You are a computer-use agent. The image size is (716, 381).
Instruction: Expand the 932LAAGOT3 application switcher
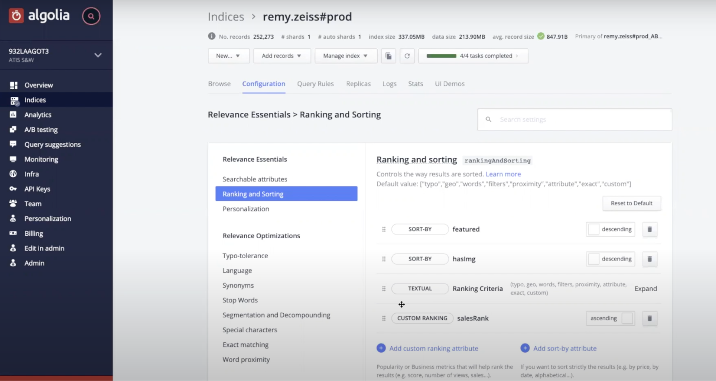98,55
